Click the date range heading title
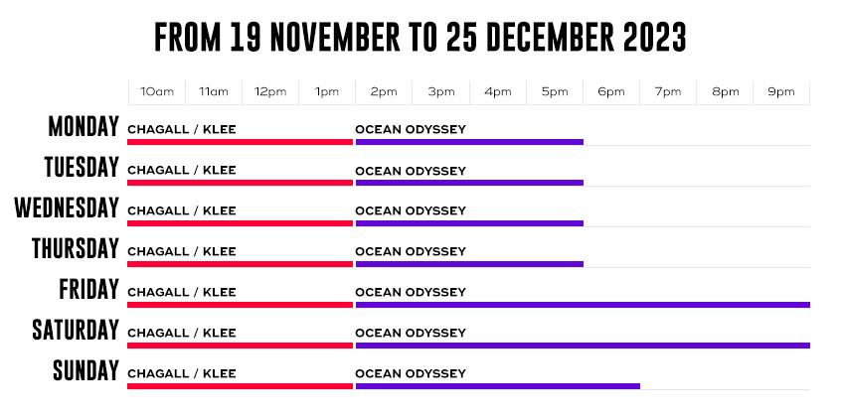 pyautogui.click(x=420, y=38)
